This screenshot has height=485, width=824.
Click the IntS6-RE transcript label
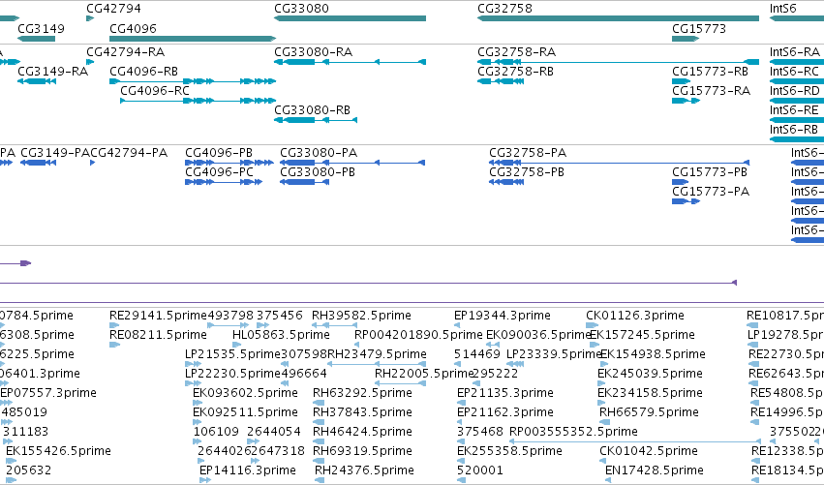[x=794, y=110]
